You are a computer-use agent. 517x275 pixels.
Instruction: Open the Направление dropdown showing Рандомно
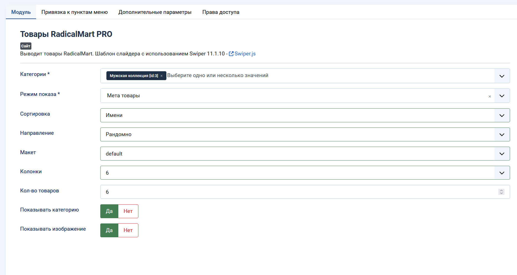click(x=305, y=134)
